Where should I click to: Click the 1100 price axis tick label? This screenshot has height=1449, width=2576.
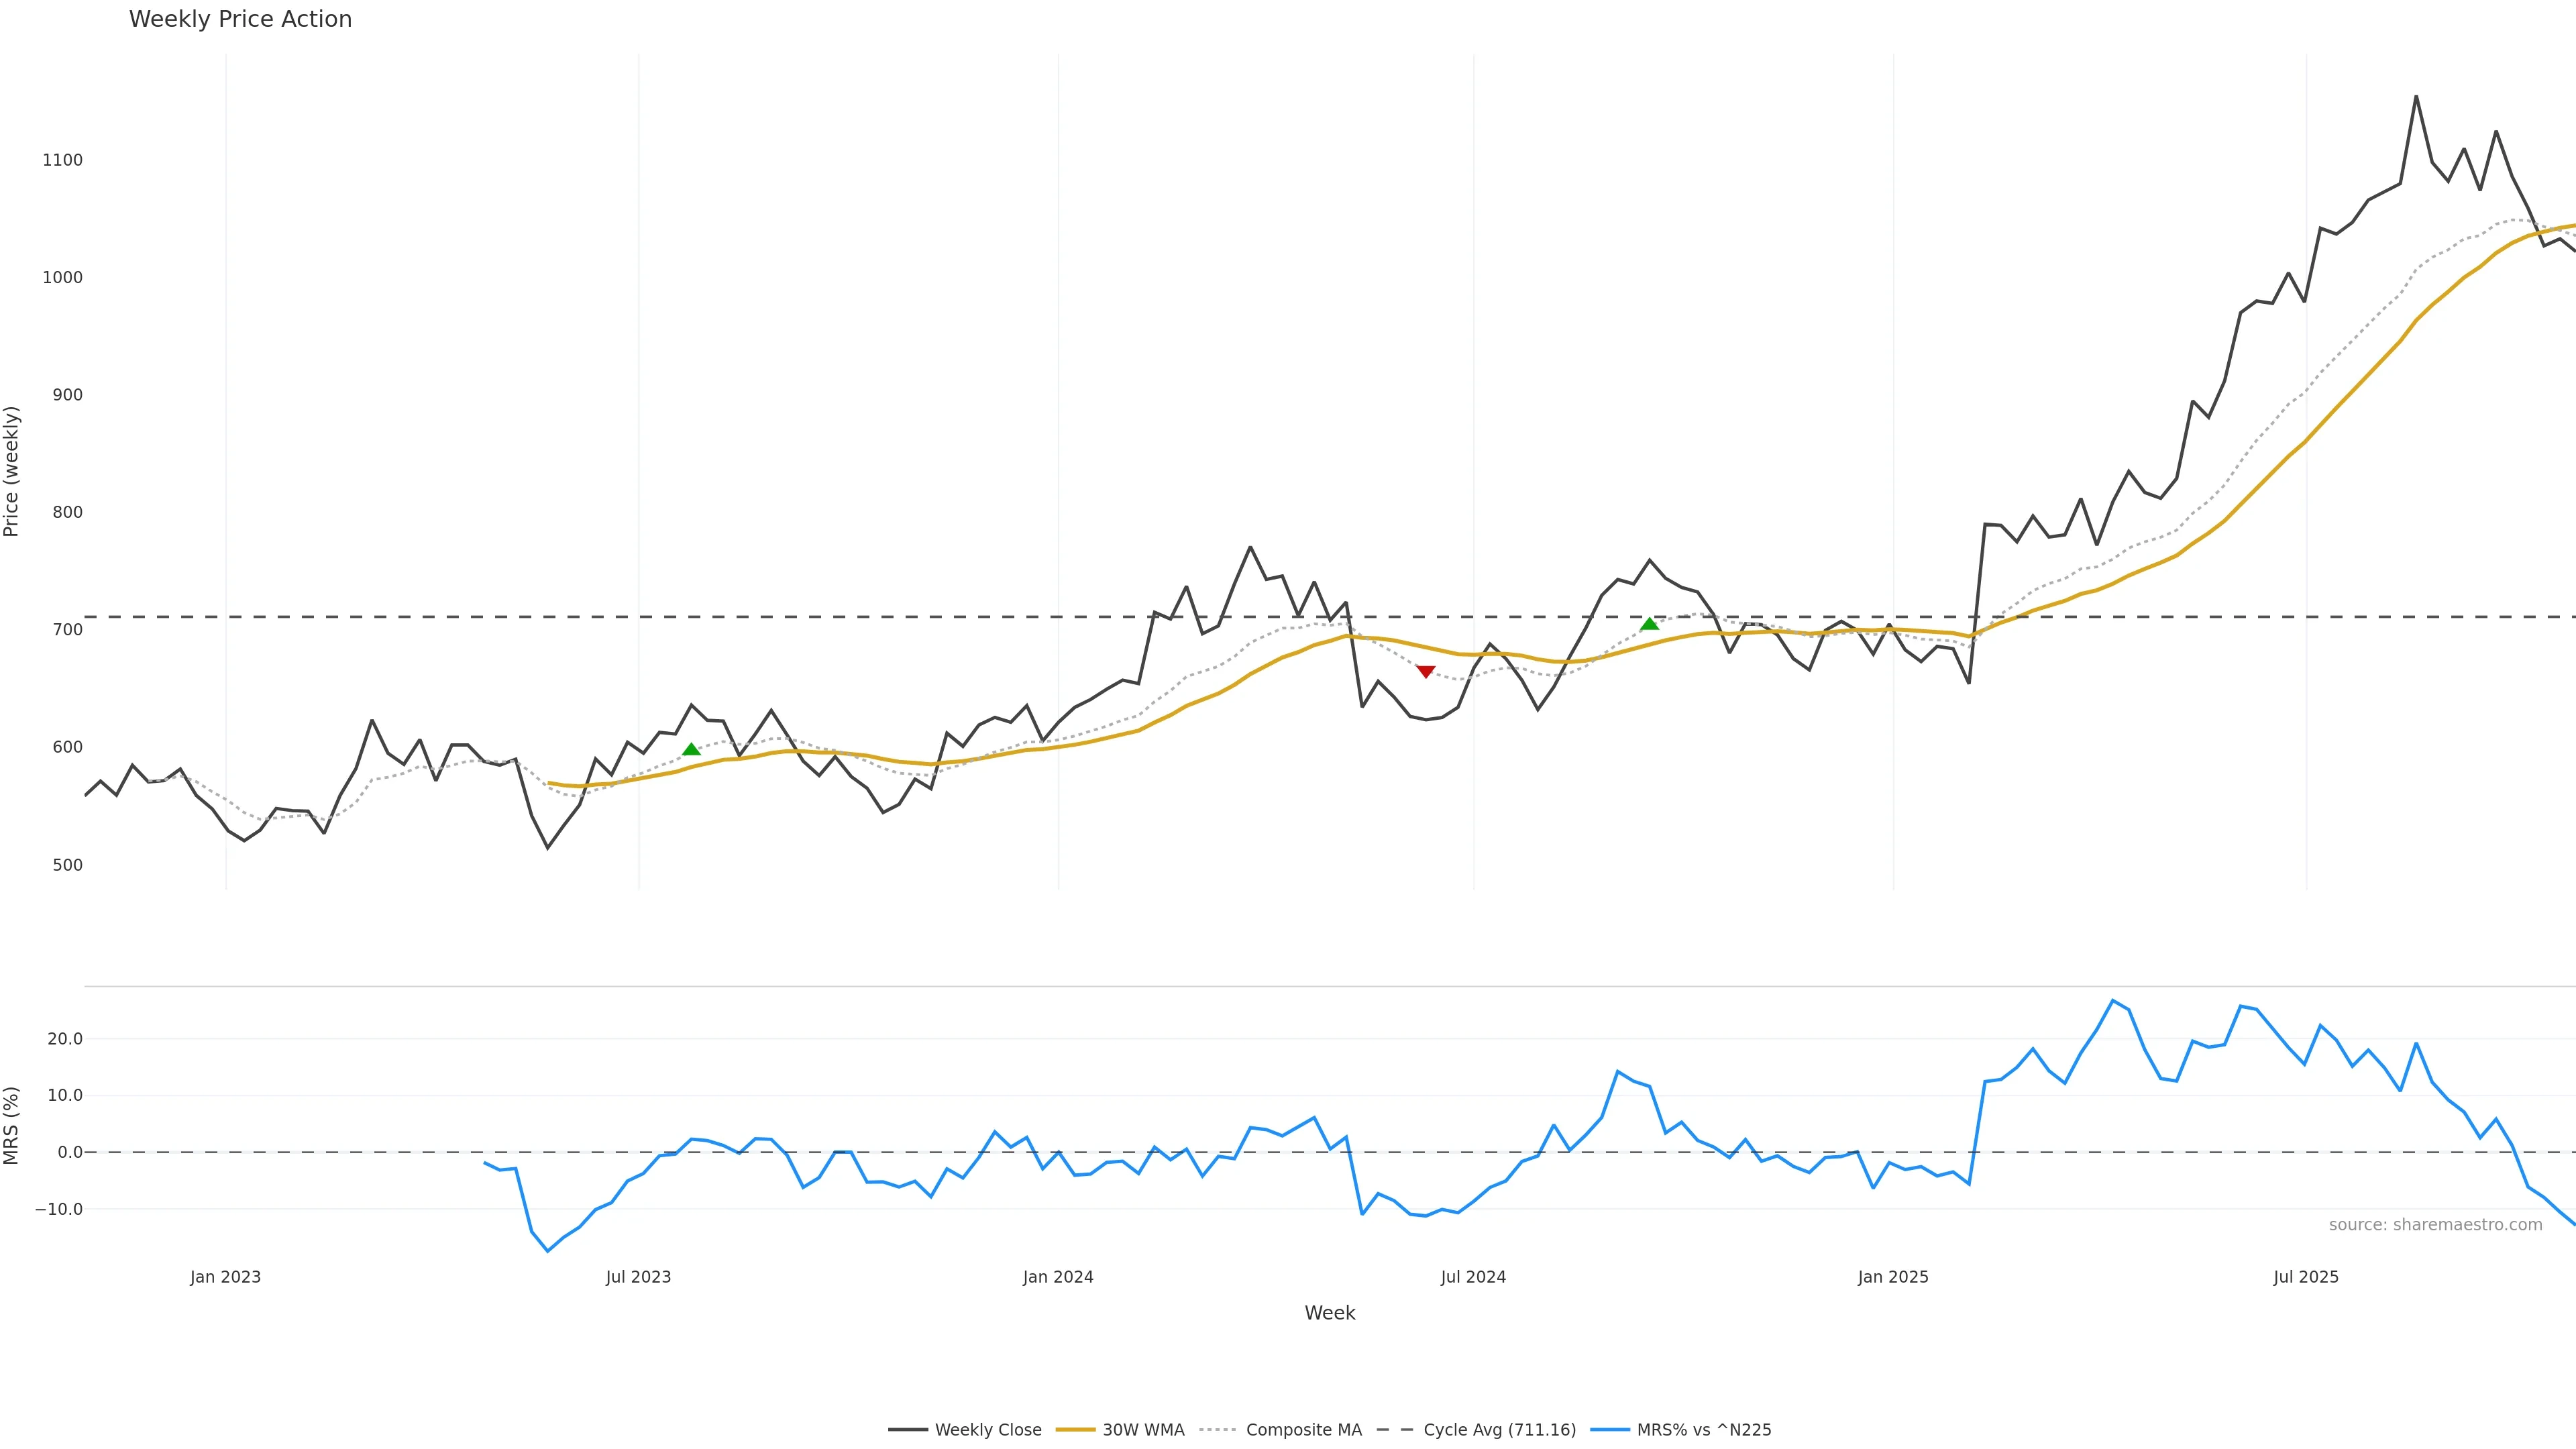point(62,160)
